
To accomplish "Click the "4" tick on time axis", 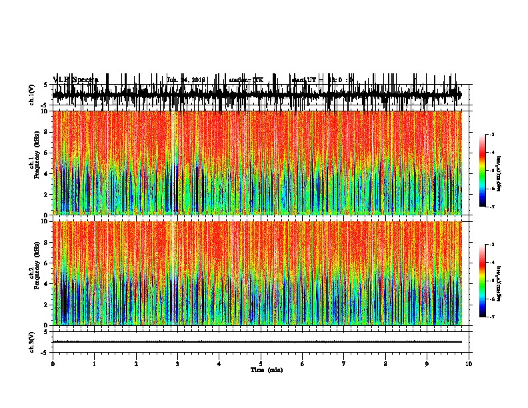I will (x=219, y=364).
